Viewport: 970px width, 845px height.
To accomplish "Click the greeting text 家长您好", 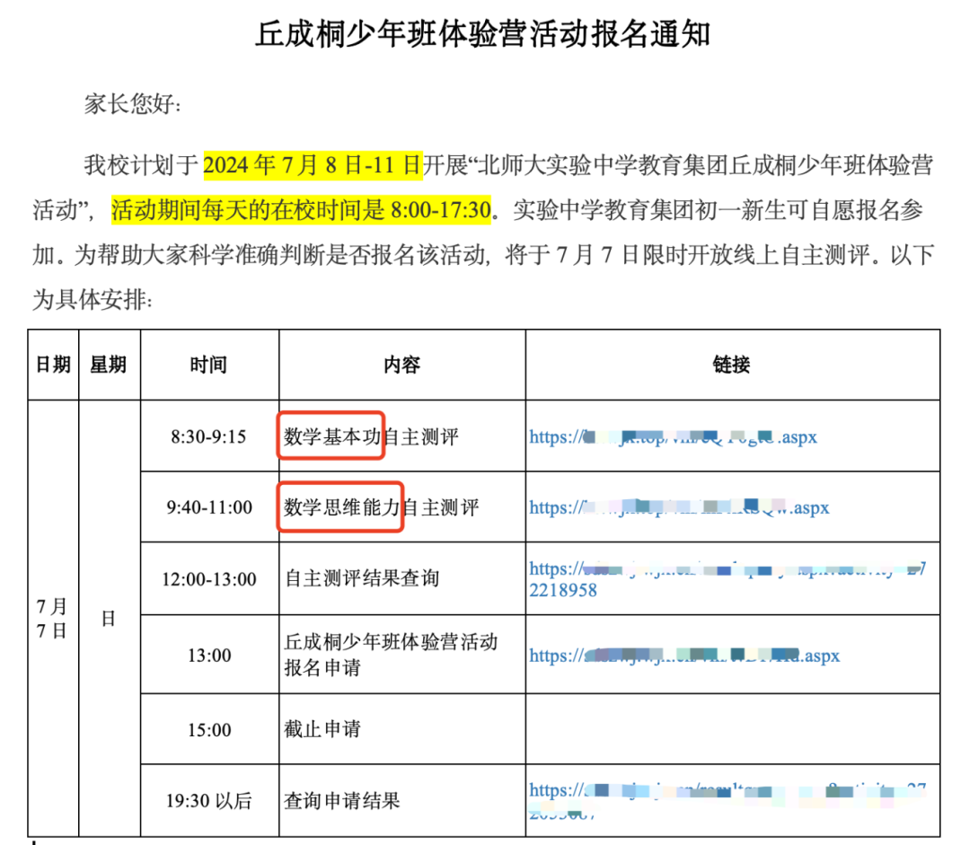I will [133, 104].
